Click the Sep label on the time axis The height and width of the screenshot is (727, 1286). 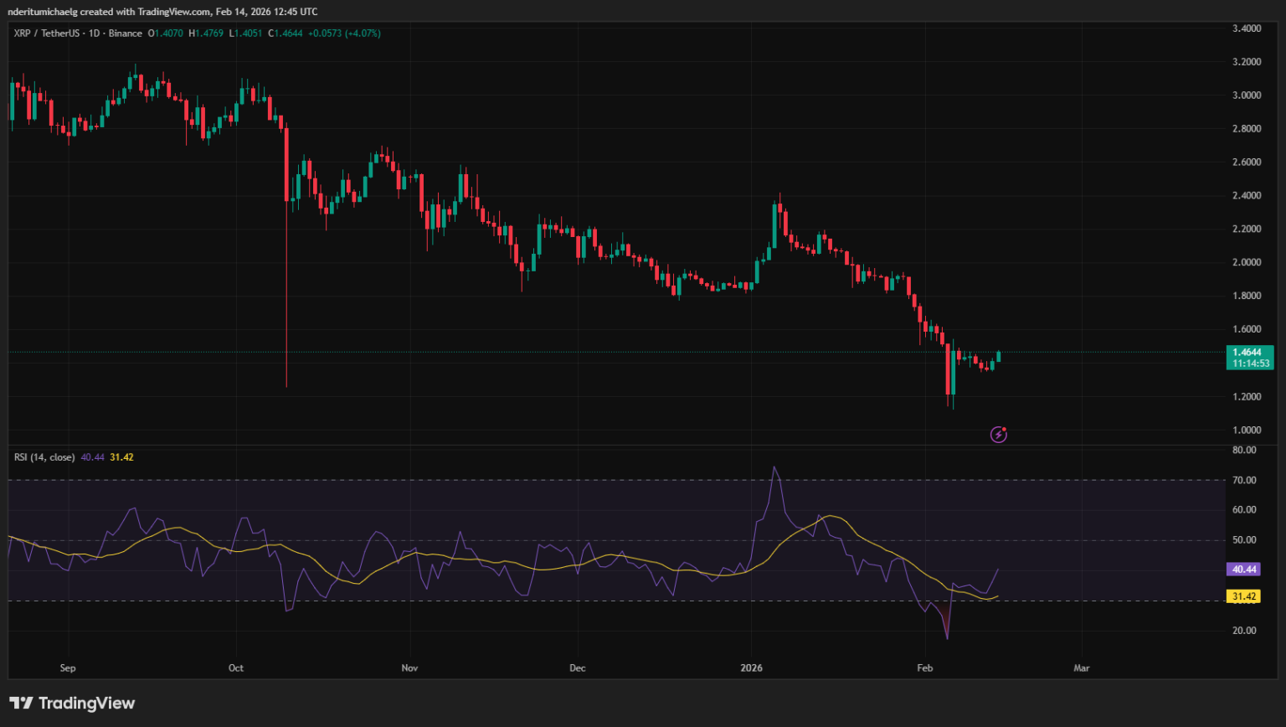68,668
